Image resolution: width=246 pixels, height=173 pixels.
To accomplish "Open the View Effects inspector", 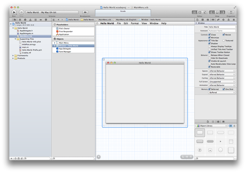I will click(234, 20).
